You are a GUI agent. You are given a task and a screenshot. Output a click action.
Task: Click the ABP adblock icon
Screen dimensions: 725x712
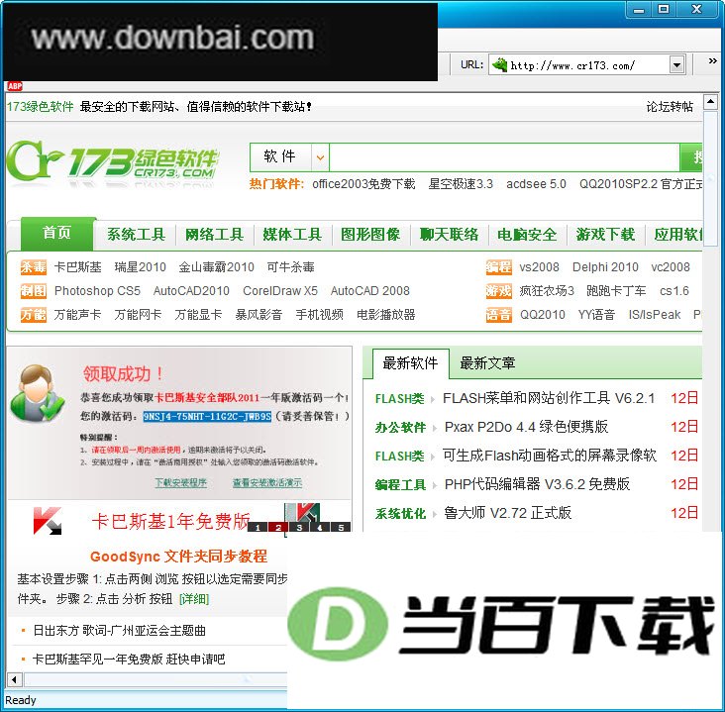click(15, 86)
